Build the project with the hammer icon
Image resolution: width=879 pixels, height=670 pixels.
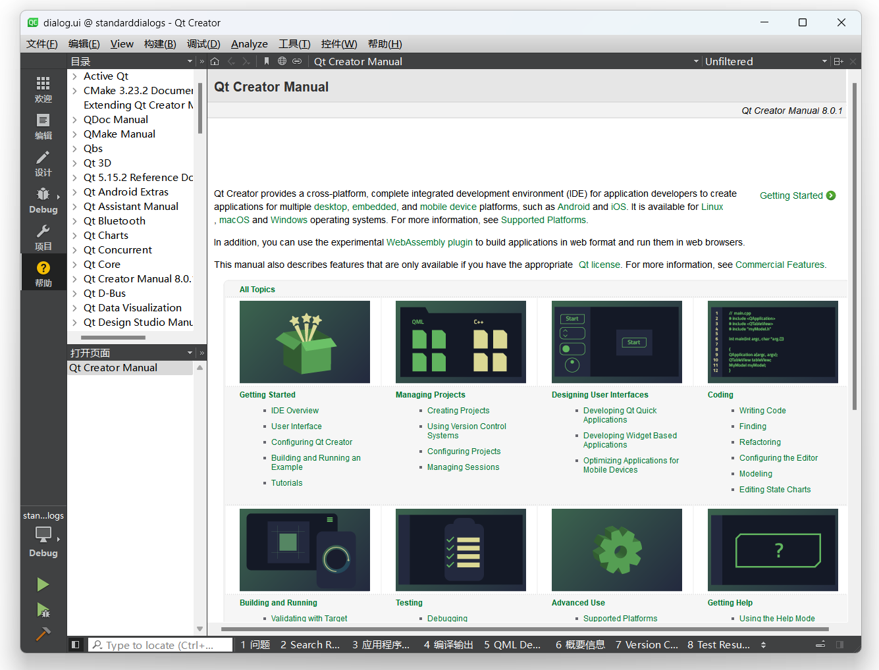click(43, 633)
